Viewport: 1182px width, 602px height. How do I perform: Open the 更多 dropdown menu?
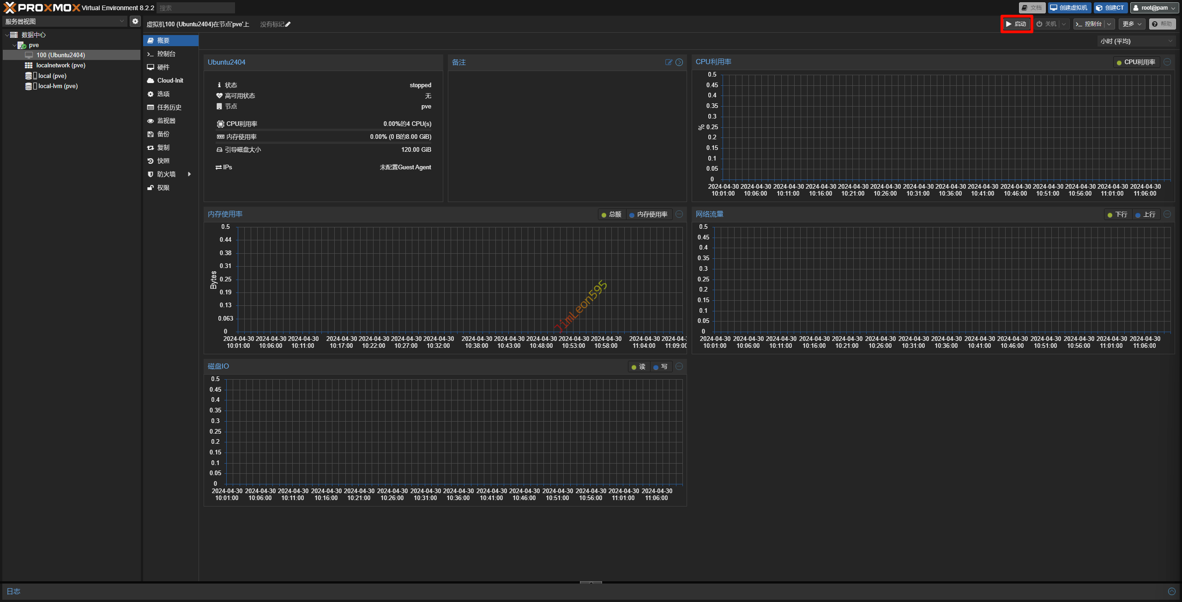1131,24
